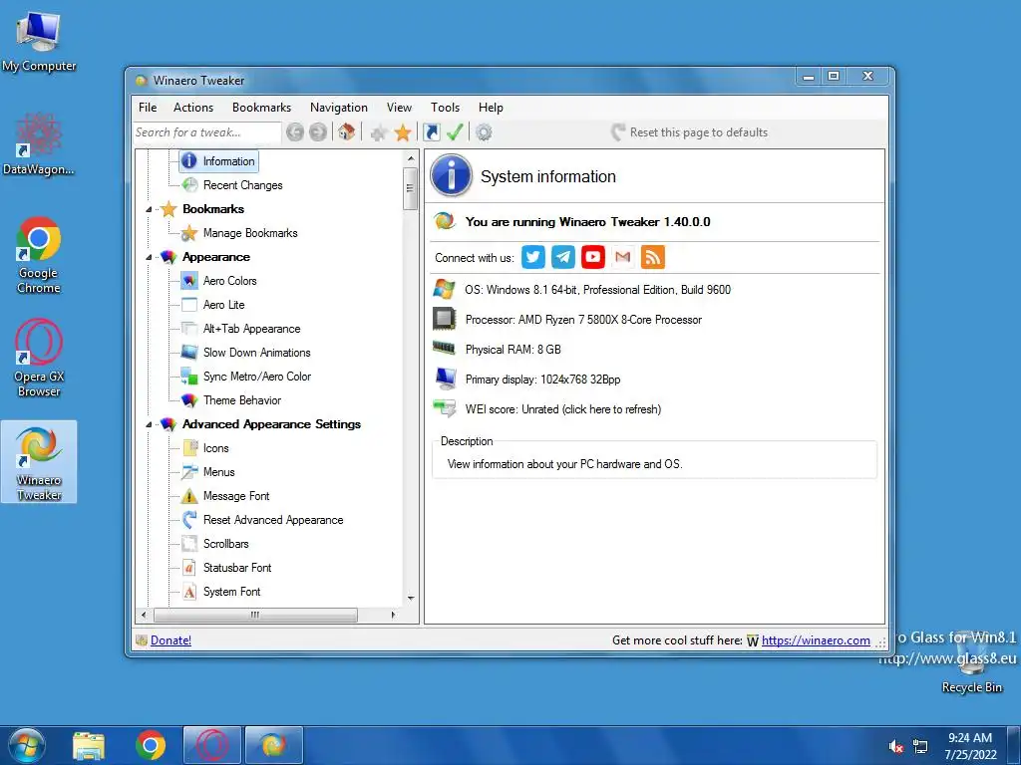Viewport: 1021px width, 765px height.
Task: Click the primary display monitor icon
Action: [x=446, y=378]
